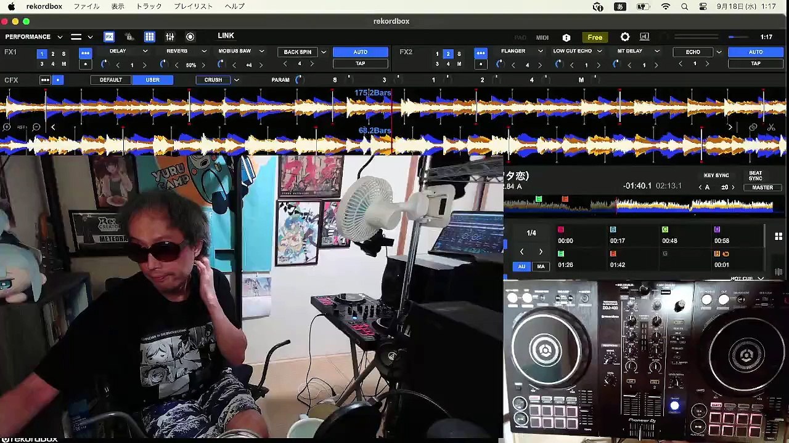Open the FLANGER effect dropdown
The height and width of the screenshot is (443, 789).
pyautogui.click(x=540, y=52)
